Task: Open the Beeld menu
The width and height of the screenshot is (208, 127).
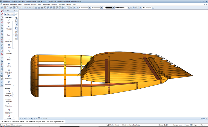Action: [x=20, y=4]
